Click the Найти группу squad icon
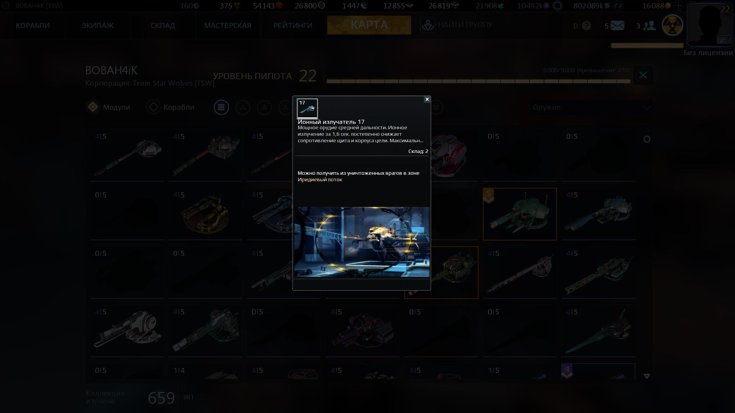The width and height of the screenshot is (735, 413). pyautogui.click(x=428, y=25)
